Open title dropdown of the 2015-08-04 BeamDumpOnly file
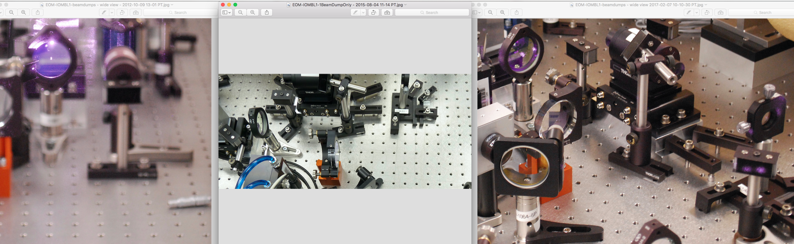The width and height of the screenshot is (794, 244). pyautogui.click(x=405, y=5)
